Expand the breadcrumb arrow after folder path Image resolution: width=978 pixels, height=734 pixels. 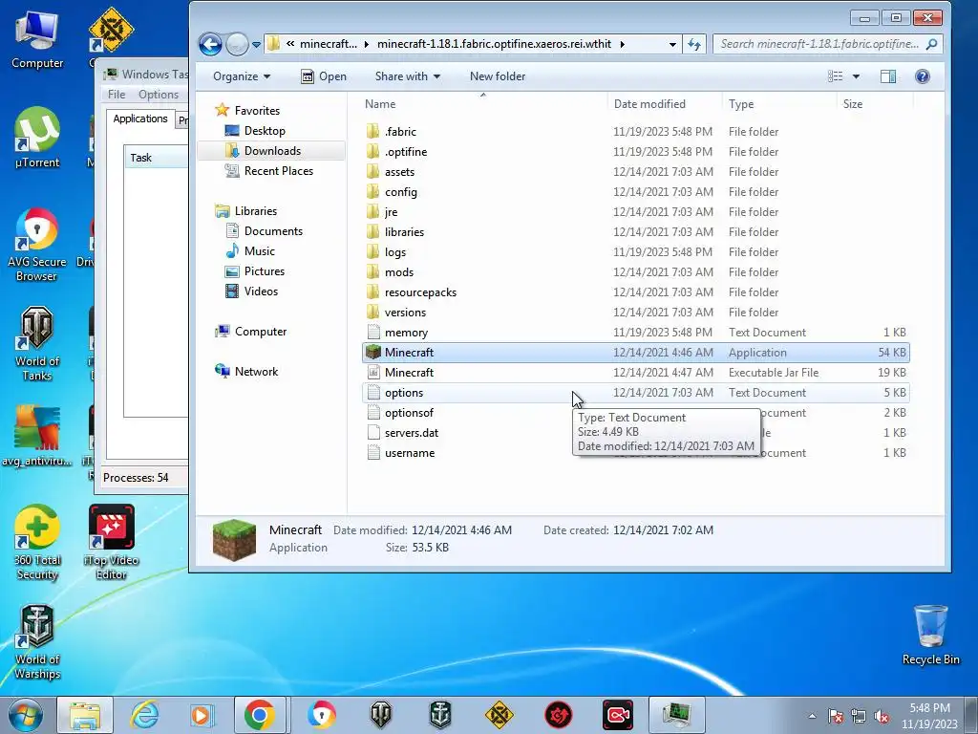pyautogui.click(x=622, y=44)
